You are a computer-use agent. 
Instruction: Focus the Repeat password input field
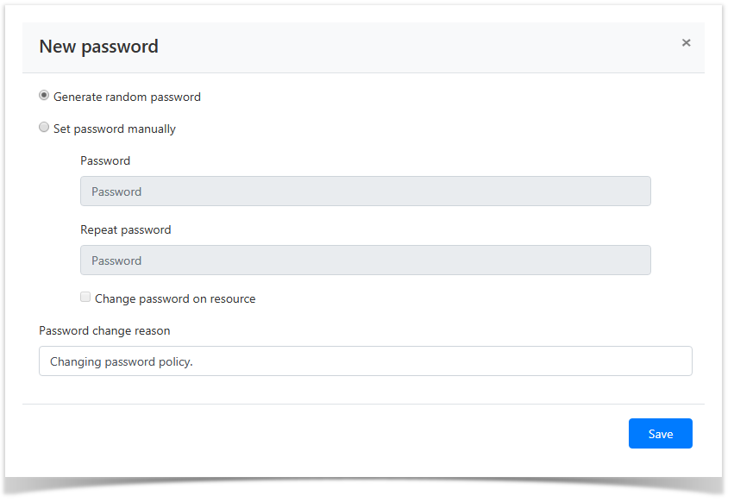pos(365,260)
